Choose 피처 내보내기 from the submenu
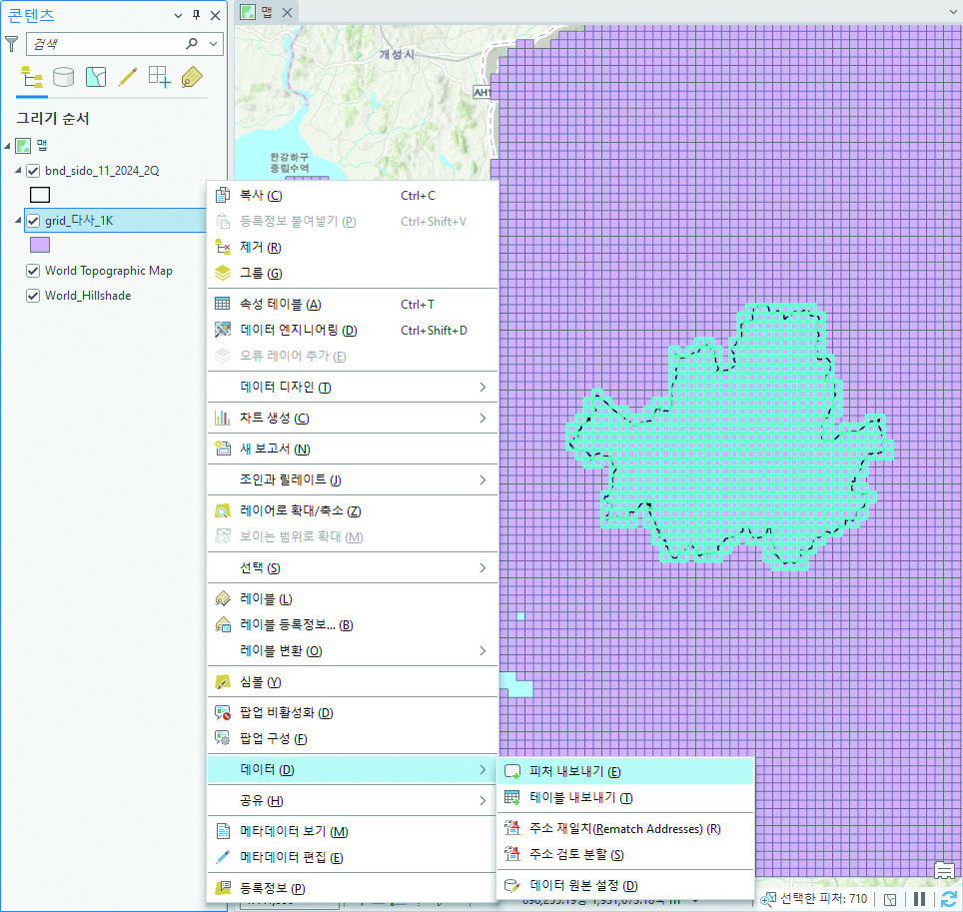The width and height of the screenshot is (963, 912). pos(575,771)
